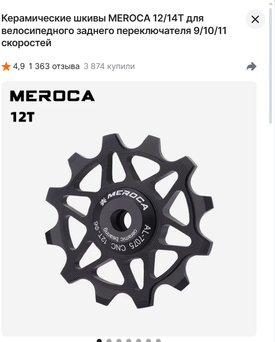Show the sixth image carousel dot

[x=148, y=341]
